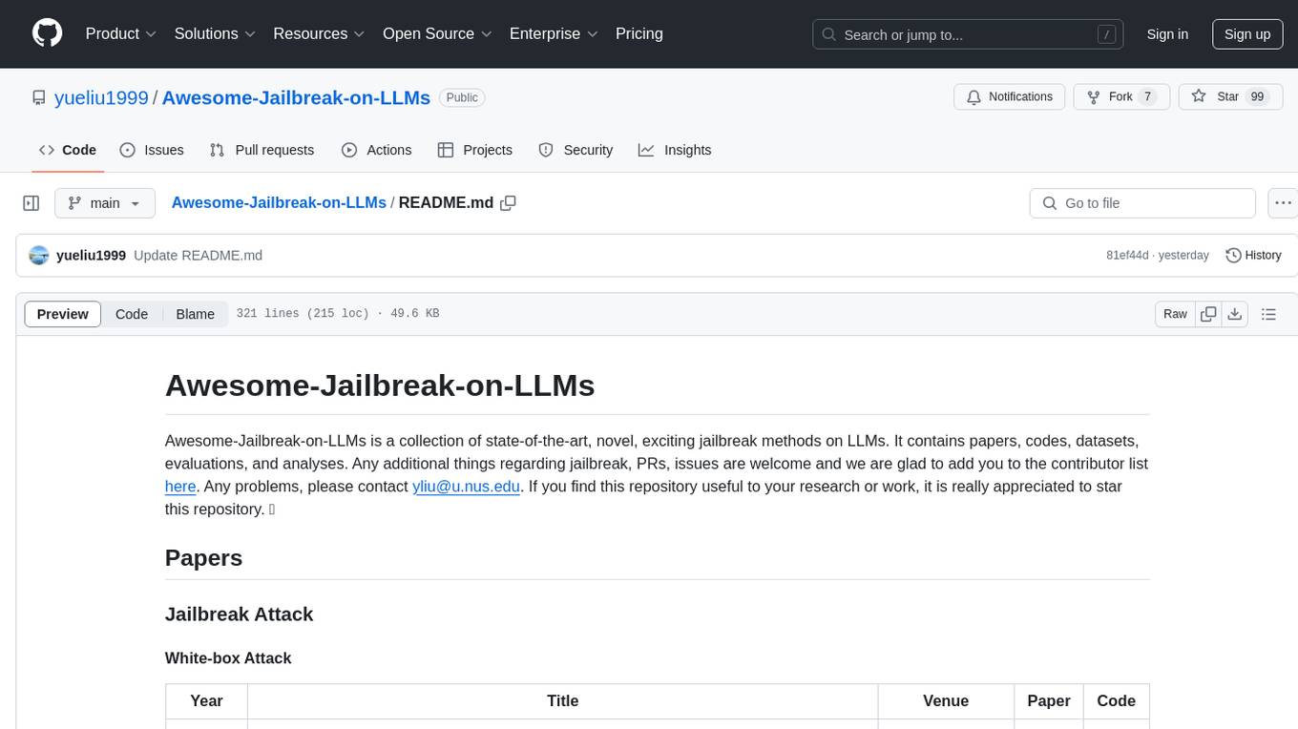
Task: Expand the file tree side panel
Action: coord(31,203)
